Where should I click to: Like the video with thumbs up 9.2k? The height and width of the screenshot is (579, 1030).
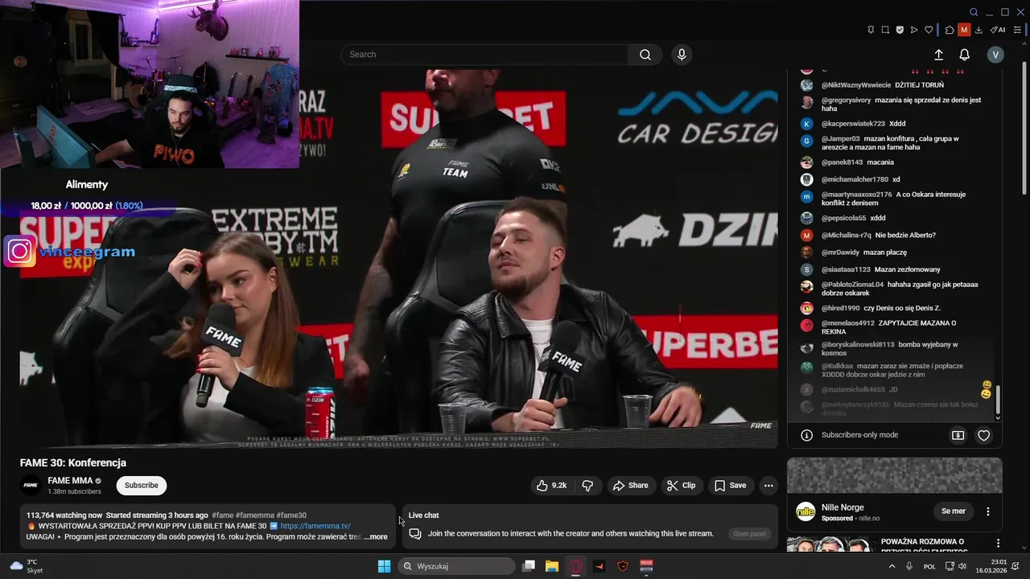(552, 486)
